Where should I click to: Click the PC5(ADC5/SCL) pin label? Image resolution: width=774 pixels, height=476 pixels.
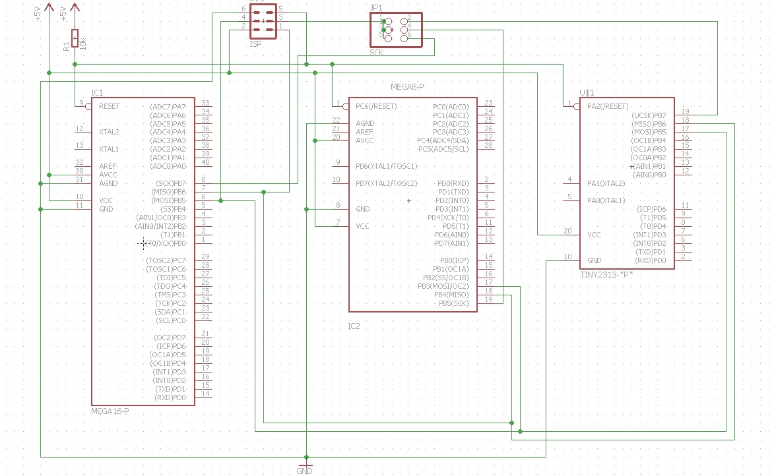443,149
